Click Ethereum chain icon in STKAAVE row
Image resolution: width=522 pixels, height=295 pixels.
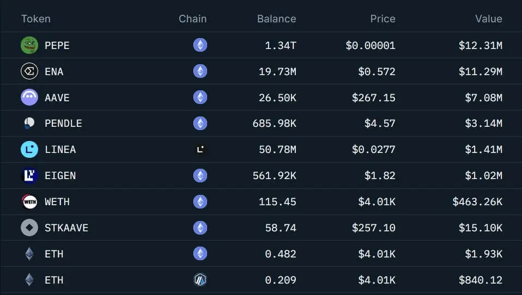click(x=200, y=228)
